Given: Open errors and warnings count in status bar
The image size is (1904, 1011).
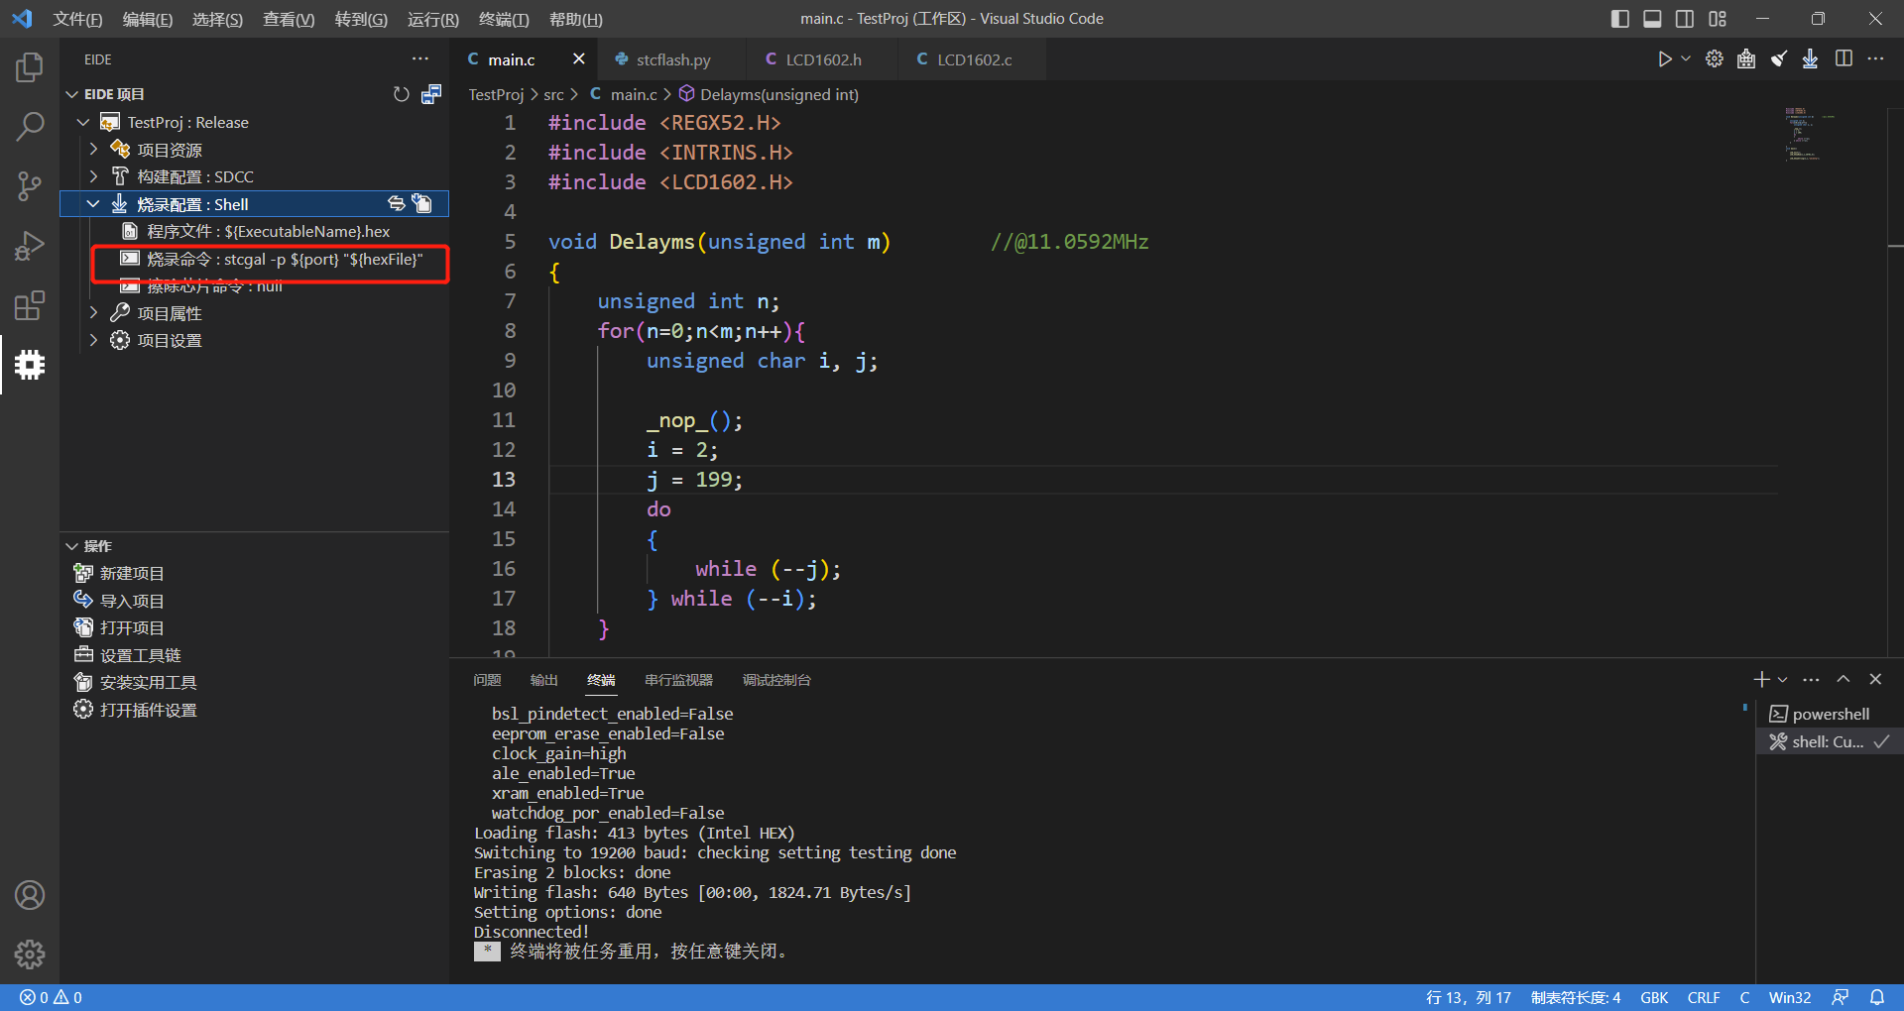Looking at the screenshot, I should click(x=51, y=997).
